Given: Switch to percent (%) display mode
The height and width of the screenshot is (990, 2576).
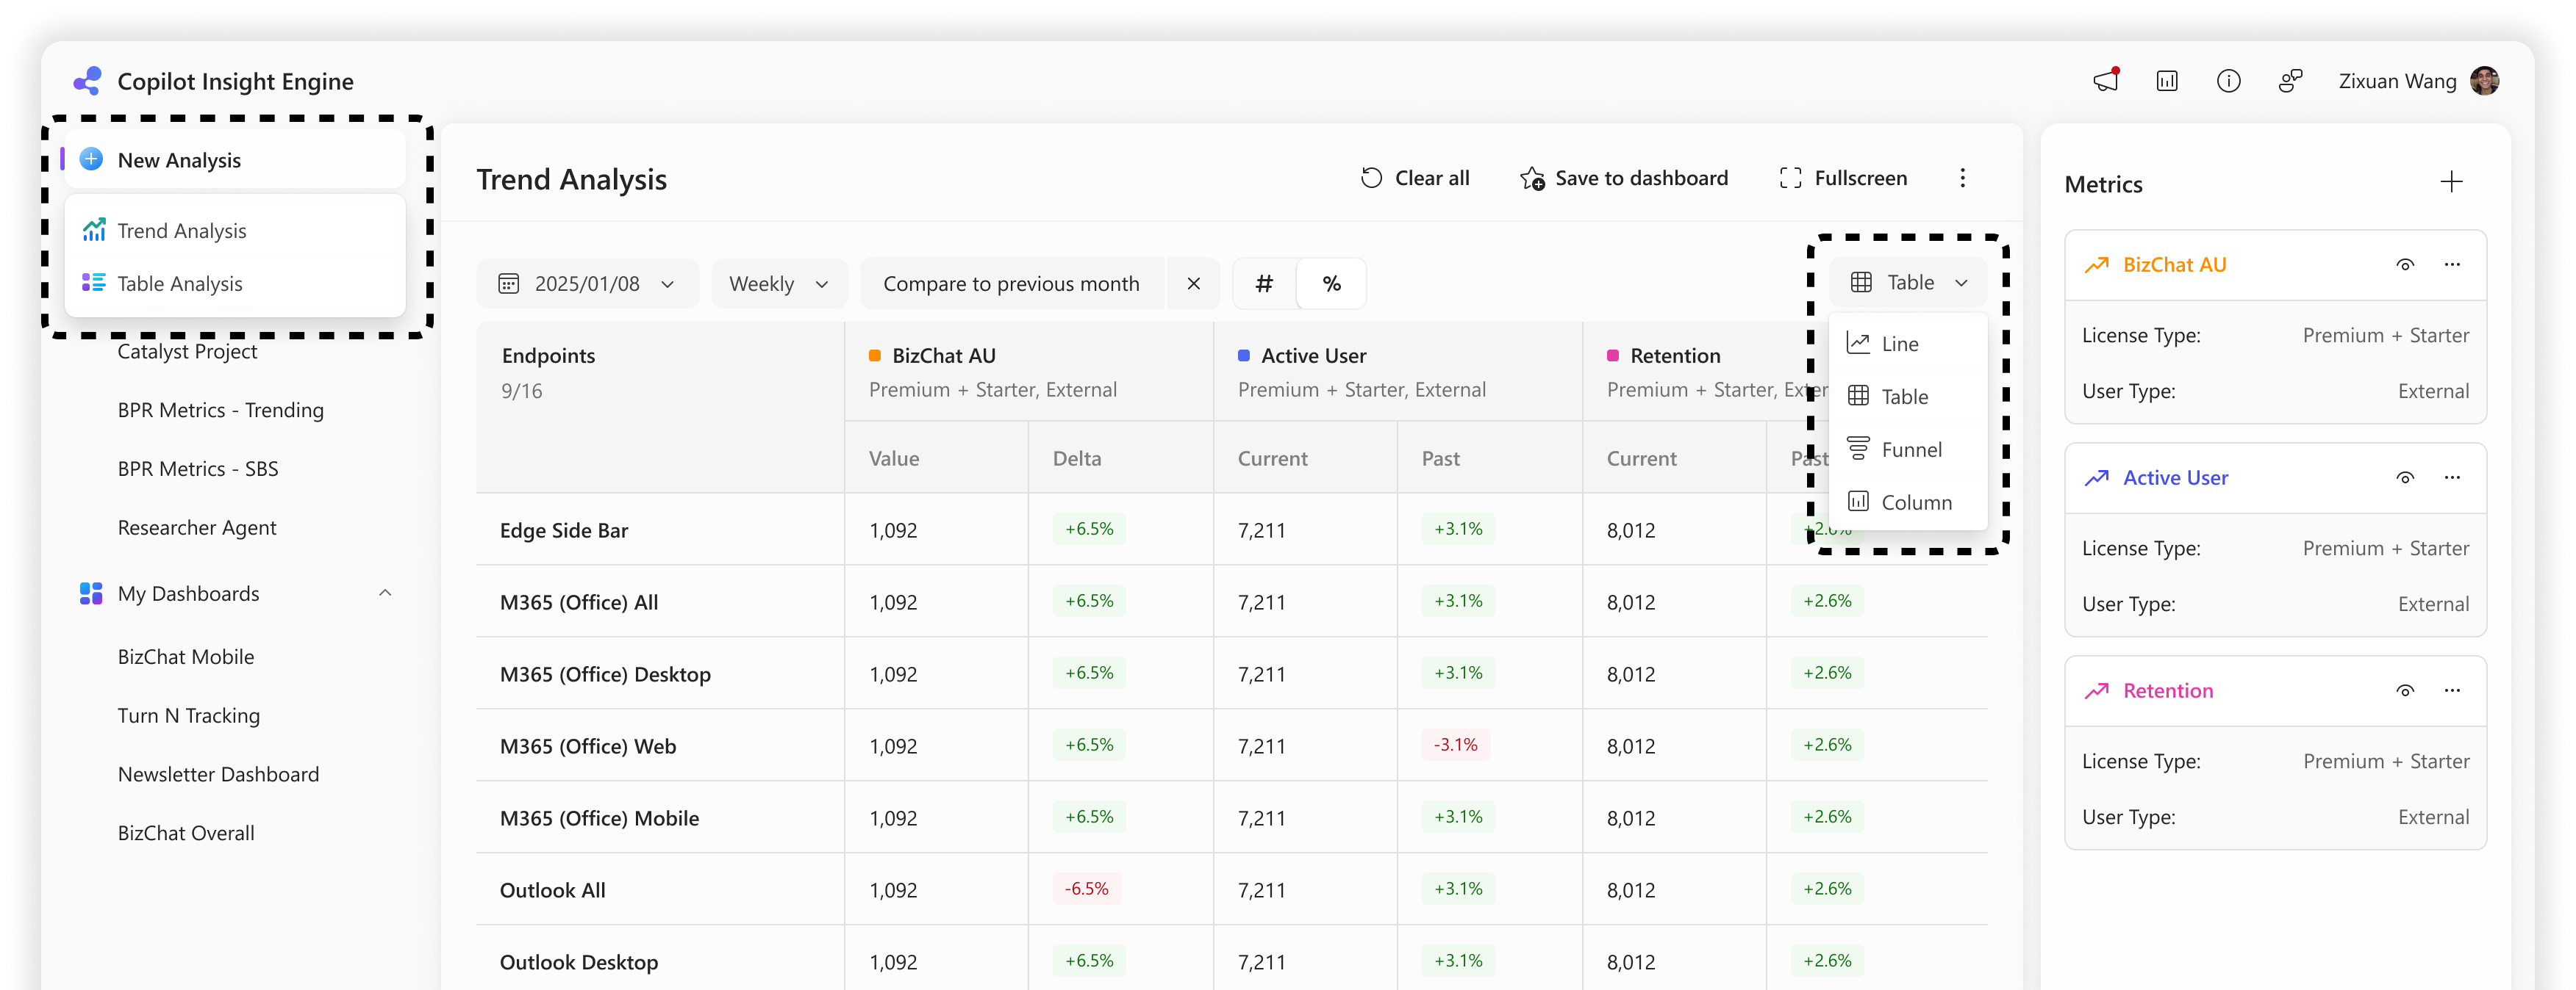Looking at the screenshot, I should (1331, 283).
